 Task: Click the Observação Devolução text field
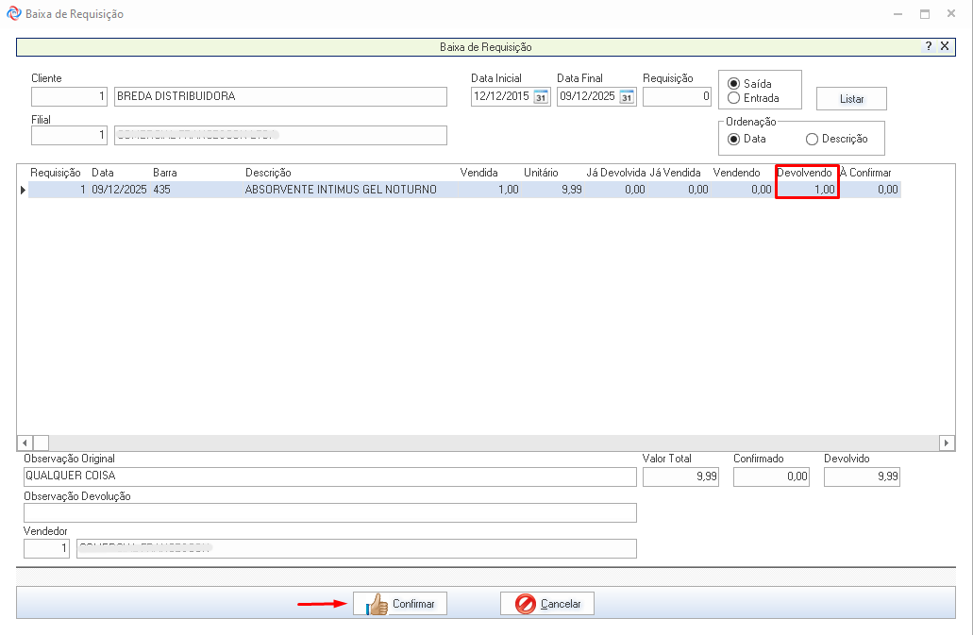tap(329, 512)
